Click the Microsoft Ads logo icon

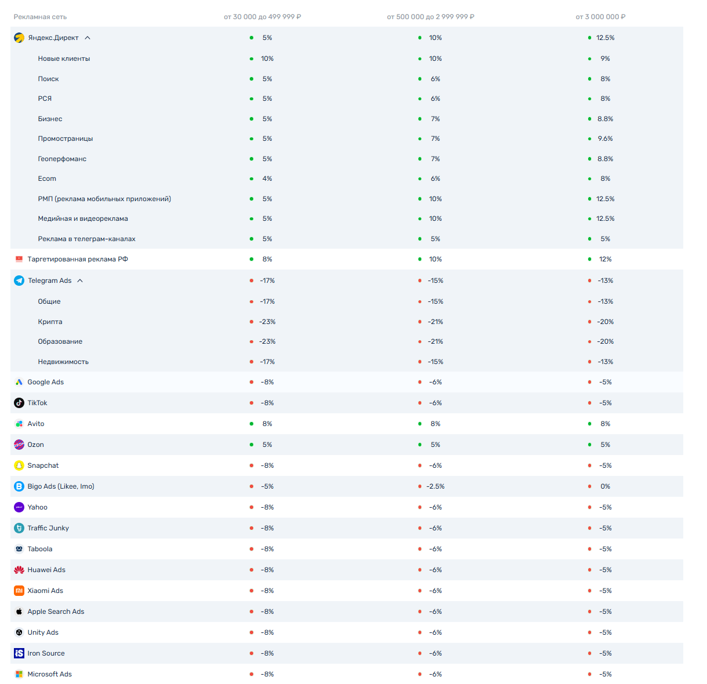19,674
